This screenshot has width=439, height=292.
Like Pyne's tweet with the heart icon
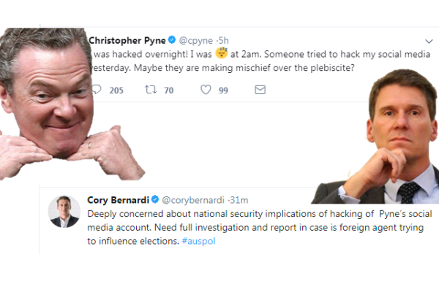point(206,90)
